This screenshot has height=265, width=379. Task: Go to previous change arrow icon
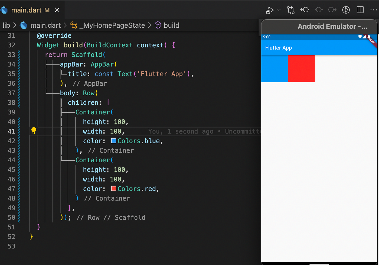click(x=305, y=10)
